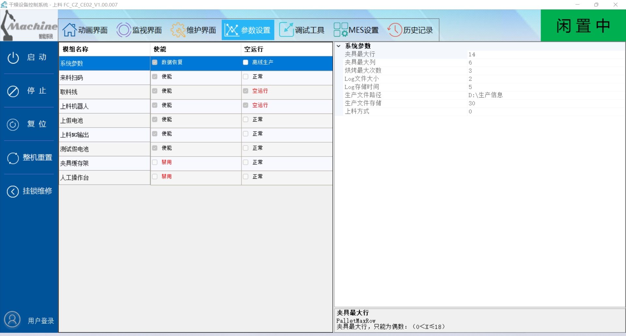The image size is (626, 336).
Task: Click the 调试工具 arrow icon
Action: (x=286, y=30)
